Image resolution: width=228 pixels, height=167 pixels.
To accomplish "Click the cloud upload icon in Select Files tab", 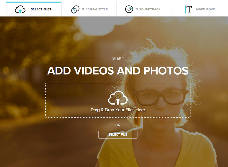I will point(20,9).
